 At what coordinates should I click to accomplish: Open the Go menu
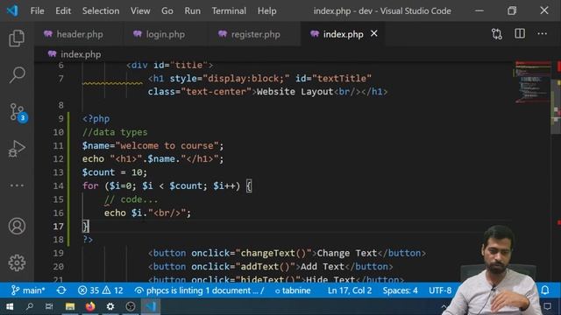[167, 11]
